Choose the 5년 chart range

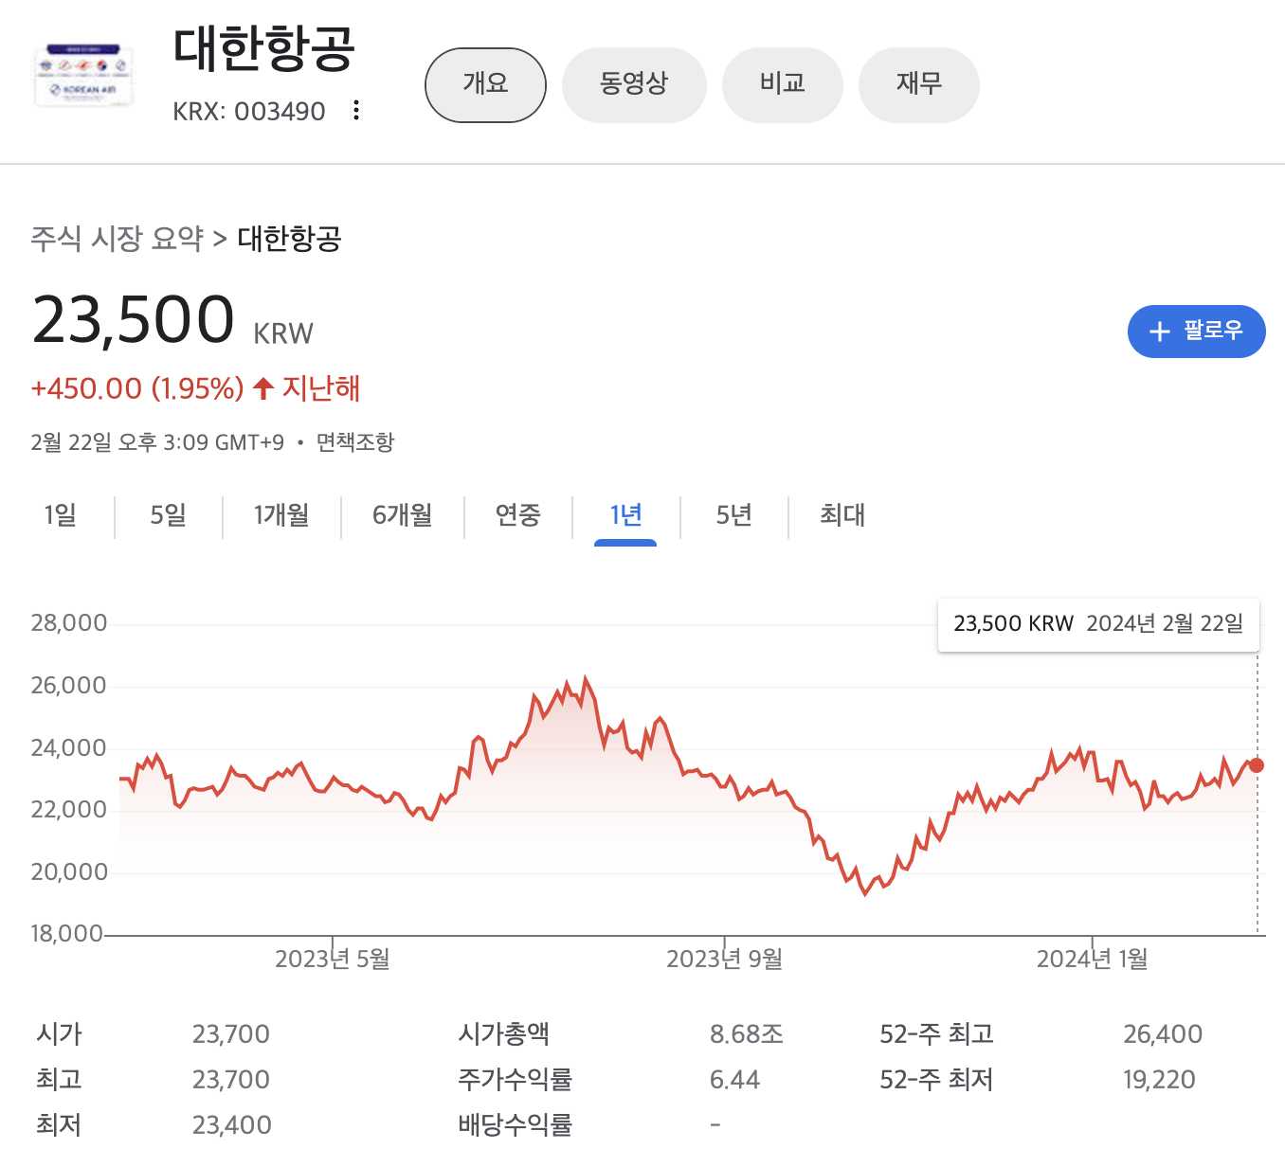pyautogui.click(x=733, y=515)
